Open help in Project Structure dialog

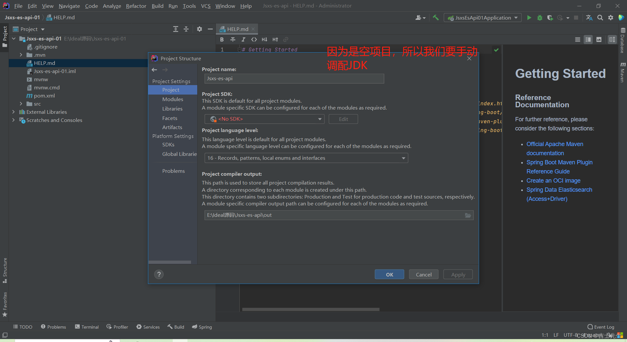(x=159, y=275)
